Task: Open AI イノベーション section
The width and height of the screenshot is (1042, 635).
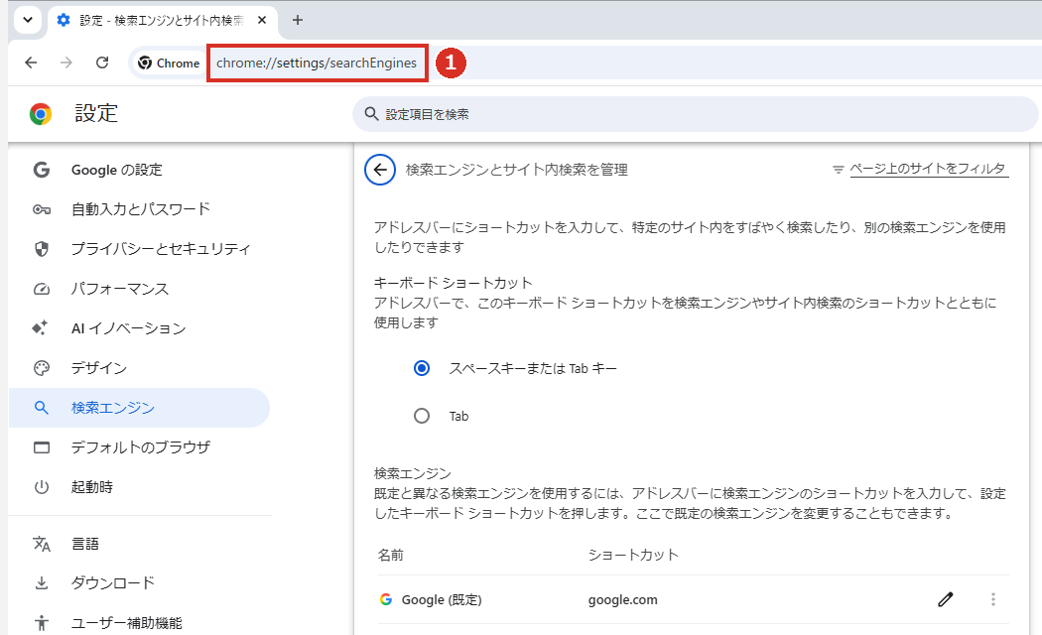Action: click(140, 328)
